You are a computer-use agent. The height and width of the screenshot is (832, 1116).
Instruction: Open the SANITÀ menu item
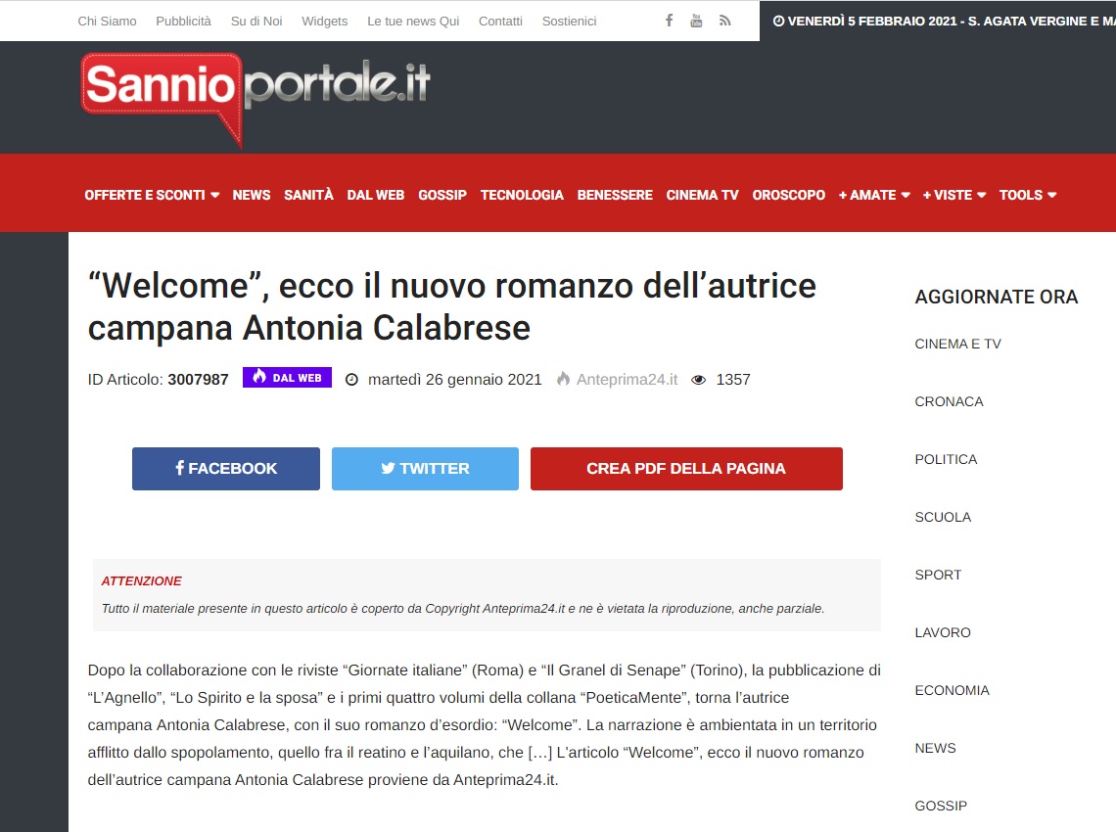click(308, 195)
